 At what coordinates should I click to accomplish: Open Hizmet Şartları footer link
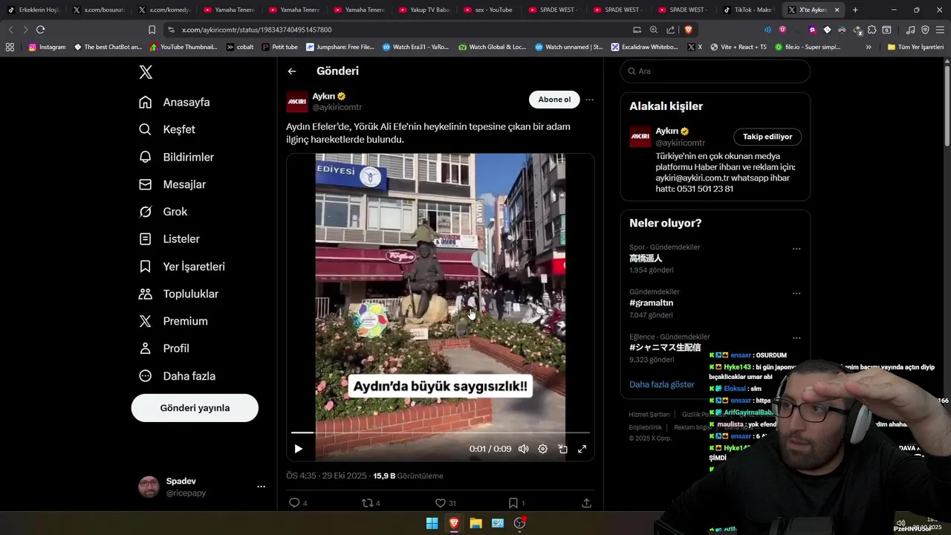[x=649, y=414]
